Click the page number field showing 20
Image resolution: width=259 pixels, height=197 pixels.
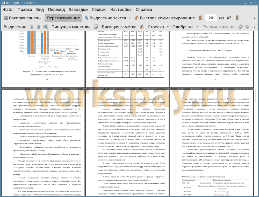pyautogui.click(x=211, y=18)
